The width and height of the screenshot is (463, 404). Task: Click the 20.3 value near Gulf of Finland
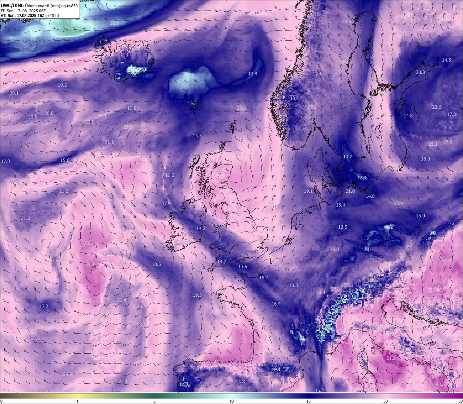click(420, 72)
